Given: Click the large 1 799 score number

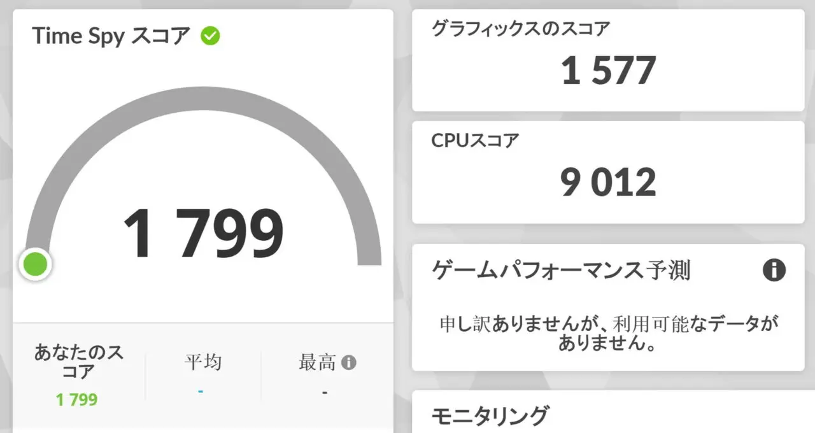Looking at the screenshot, I should (203, 234).
